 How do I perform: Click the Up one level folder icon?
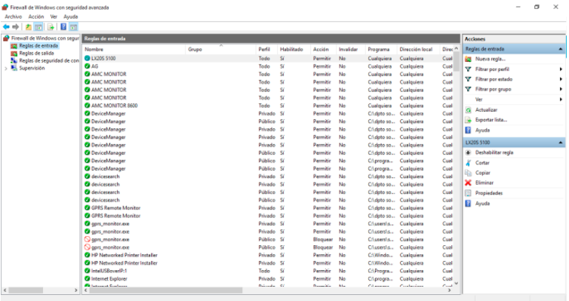click(29, 27)
